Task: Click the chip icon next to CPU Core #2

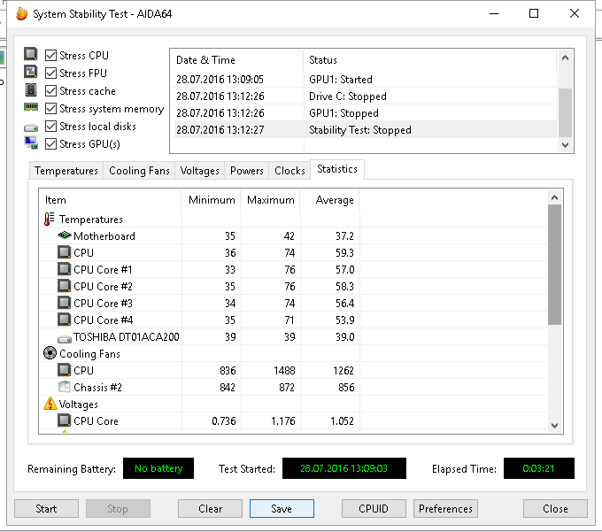Action: click(x=64, y=286)
